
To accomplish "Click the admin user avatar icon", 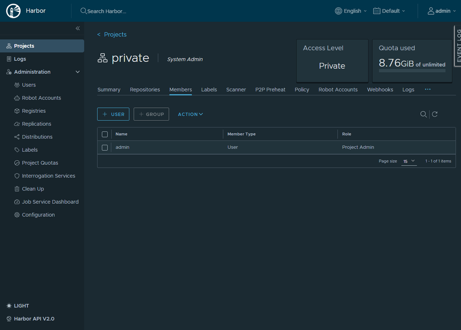I will click(431, 11).
